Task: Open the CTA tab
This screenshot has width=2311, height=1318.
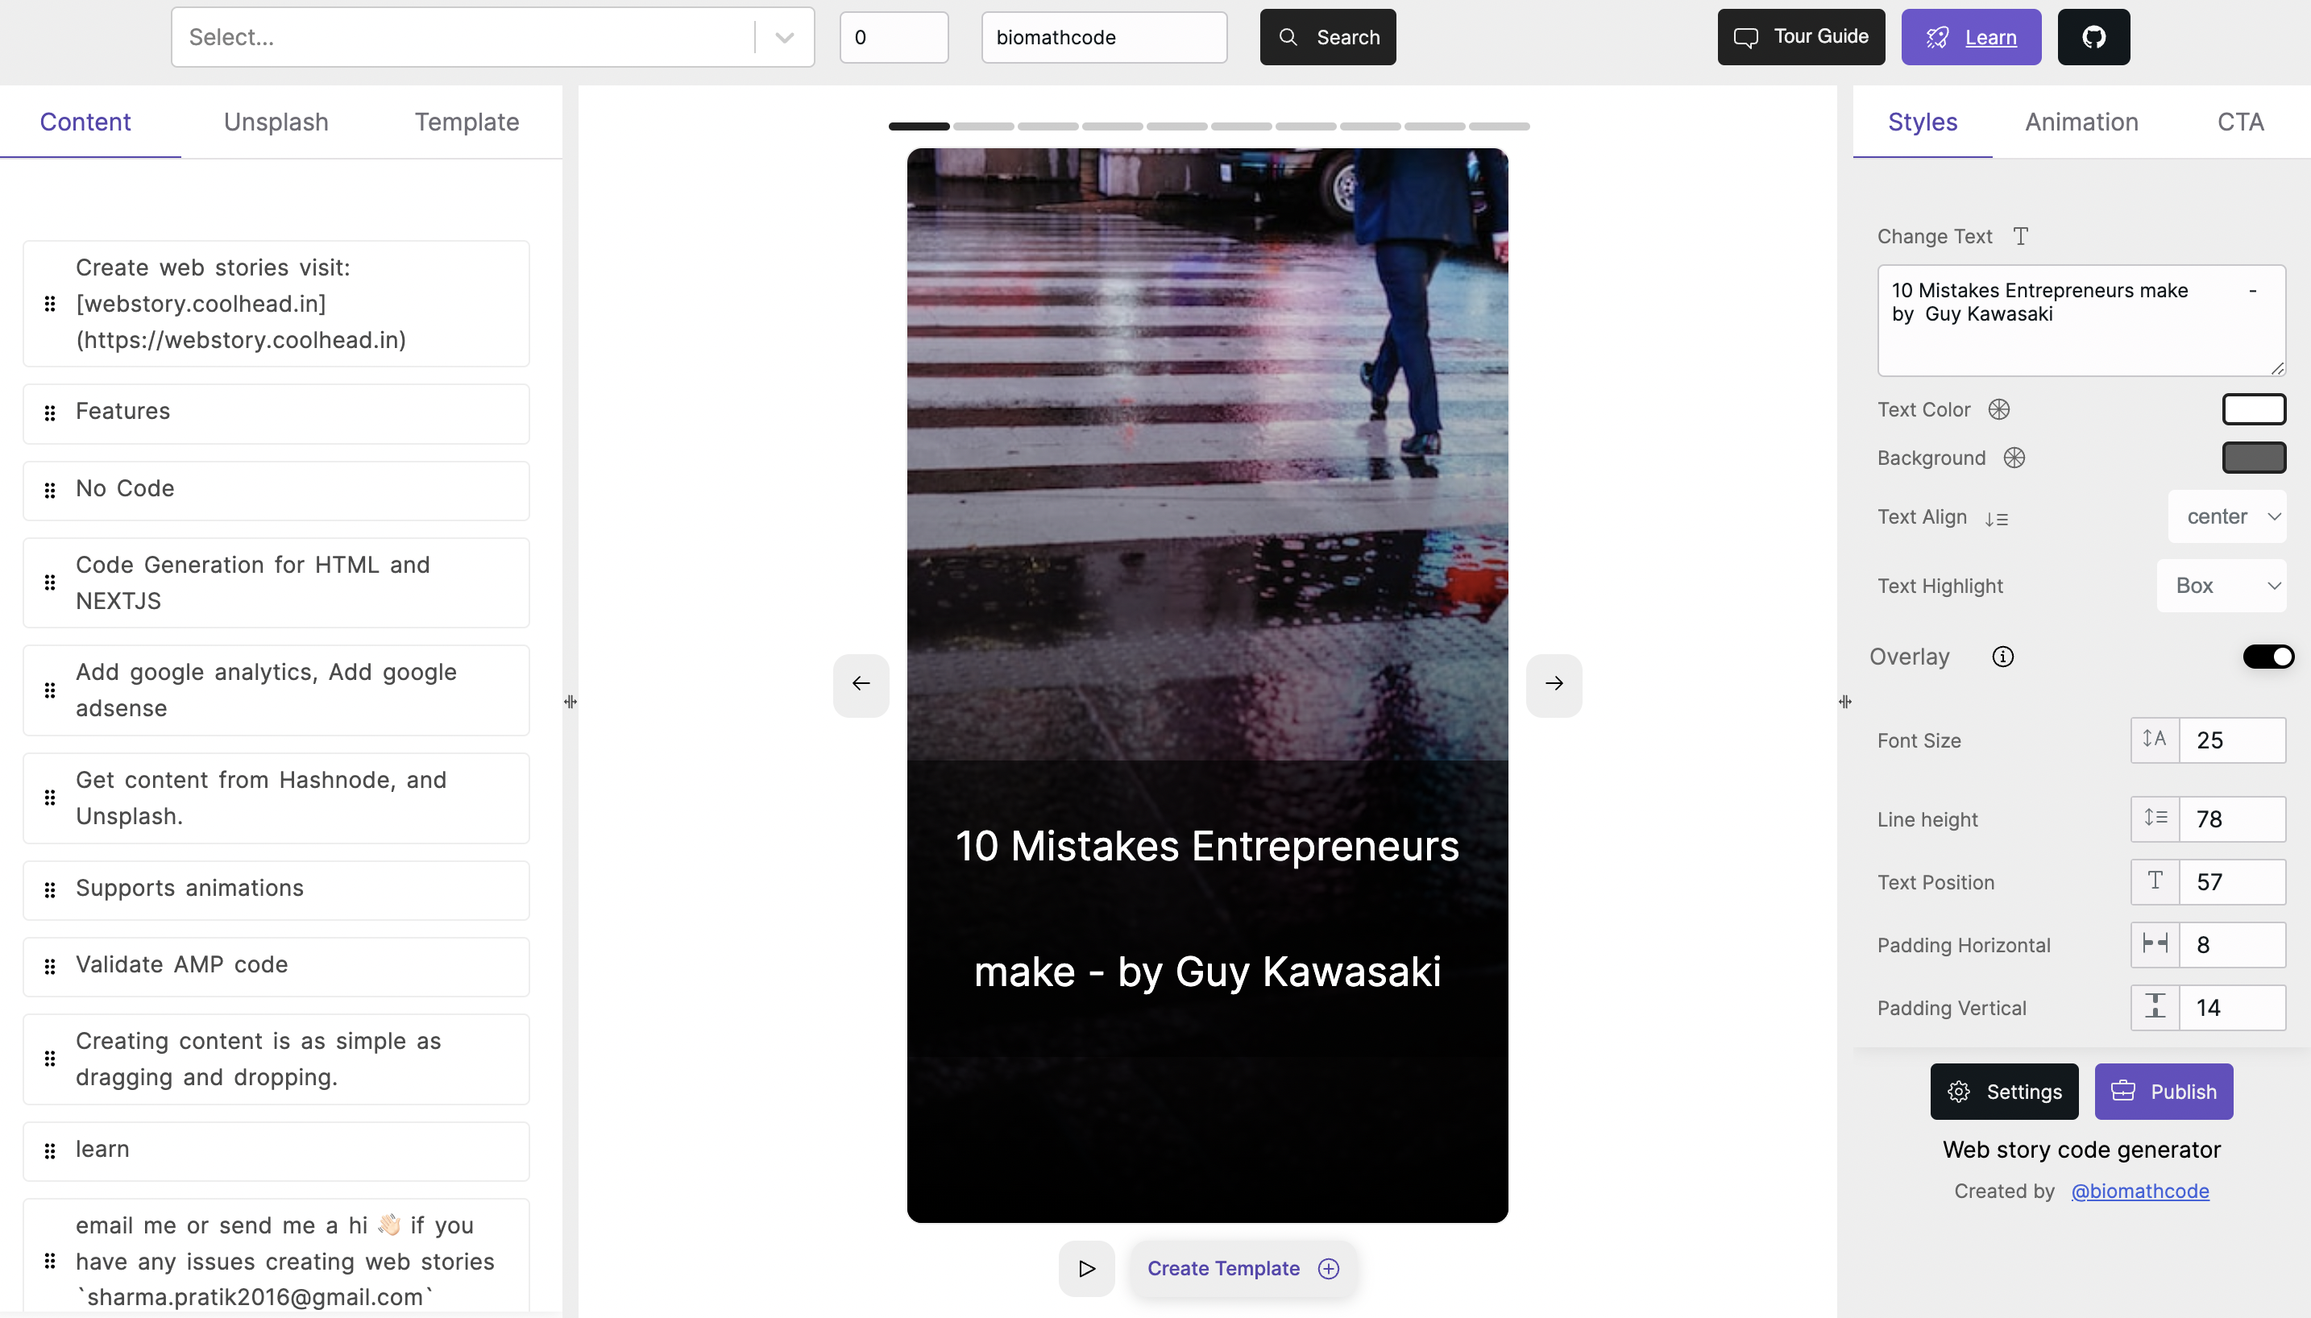Action: [x=2240, y=122]
